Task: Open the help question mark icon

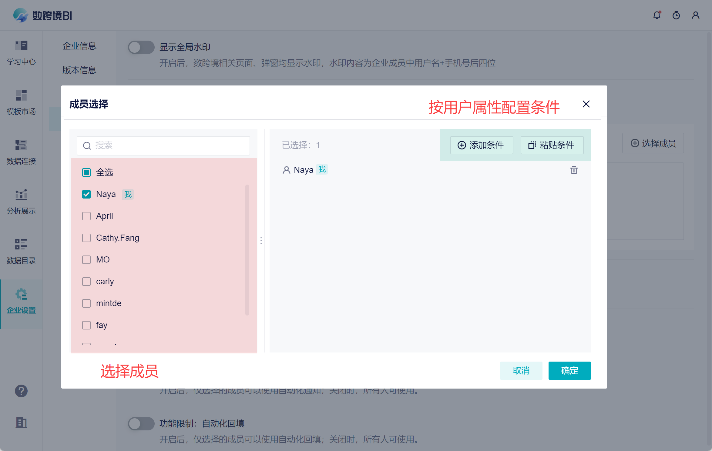Action: click(21, 391)
